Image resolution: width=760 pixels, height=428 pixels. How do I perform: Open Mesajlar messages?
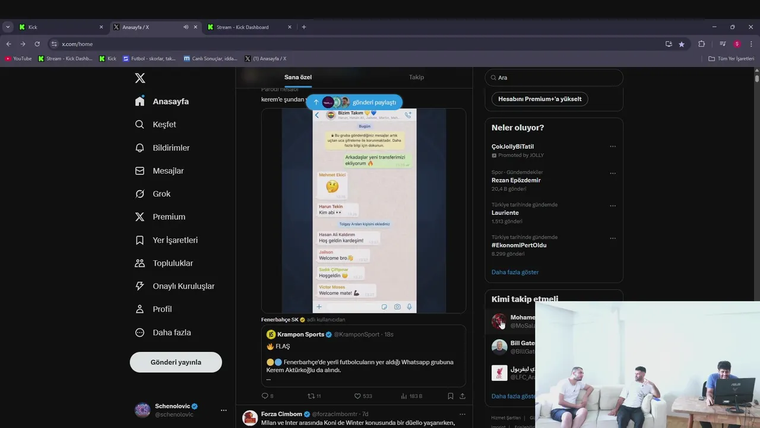click(159, 171)
